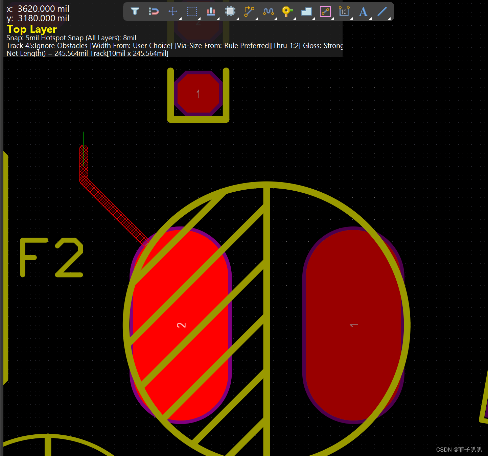
Task: Click the red hatched track segment
Action: (113, 210)
